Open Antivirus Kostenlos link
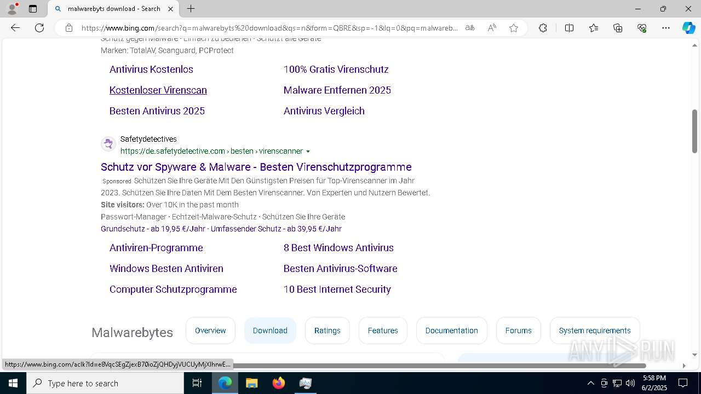 [151, 69]
